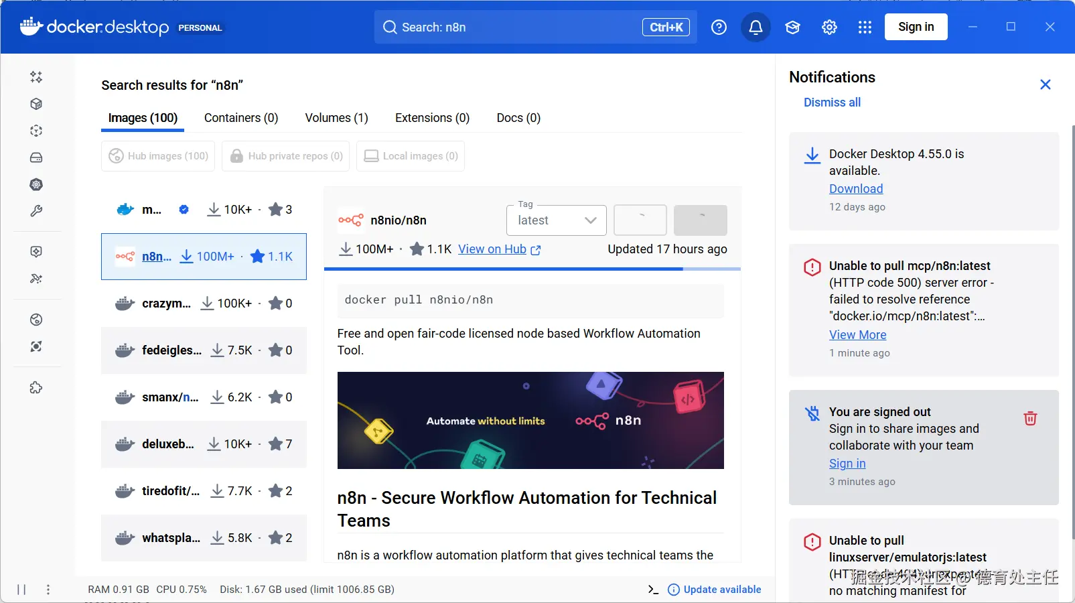
Task: Open the Learning Center graduation cap icon
Action: 793,27
